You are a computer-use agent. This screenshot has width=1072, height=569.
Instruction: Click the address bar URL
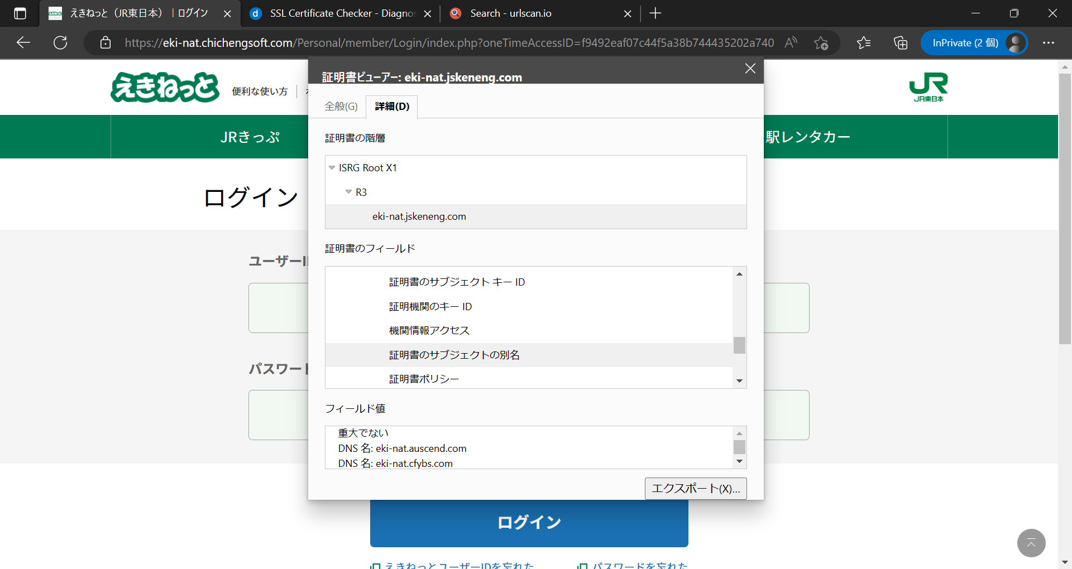click(x=449, y=43)
